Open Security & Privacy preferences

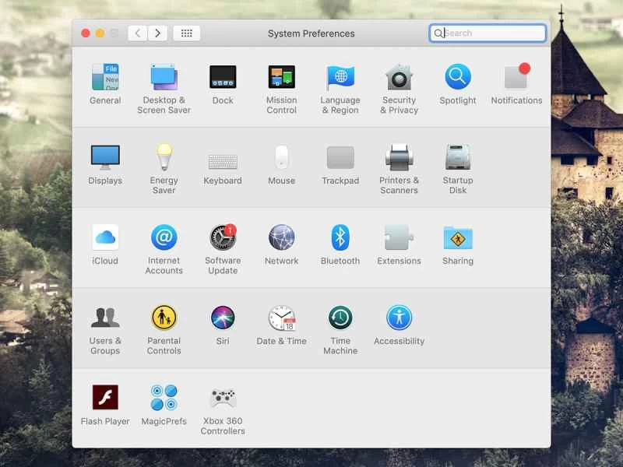tap(399, 80)
